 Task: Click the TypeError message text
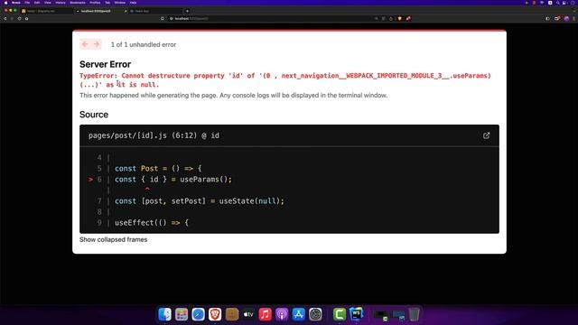tap(285, 80)
